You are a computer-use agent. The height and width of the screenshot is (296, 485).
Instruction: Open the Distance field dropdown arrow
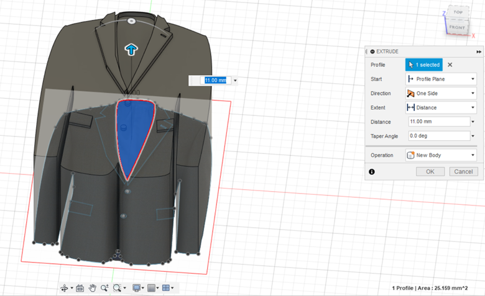[473, 122]
